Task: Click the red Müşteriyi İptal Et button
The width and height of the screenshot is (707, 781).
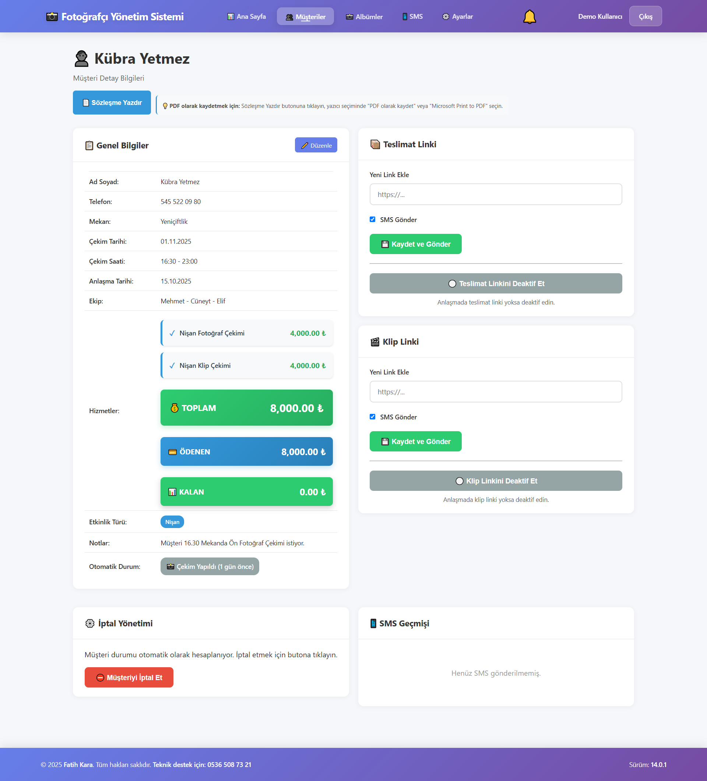Action: [x=129, y=677]
